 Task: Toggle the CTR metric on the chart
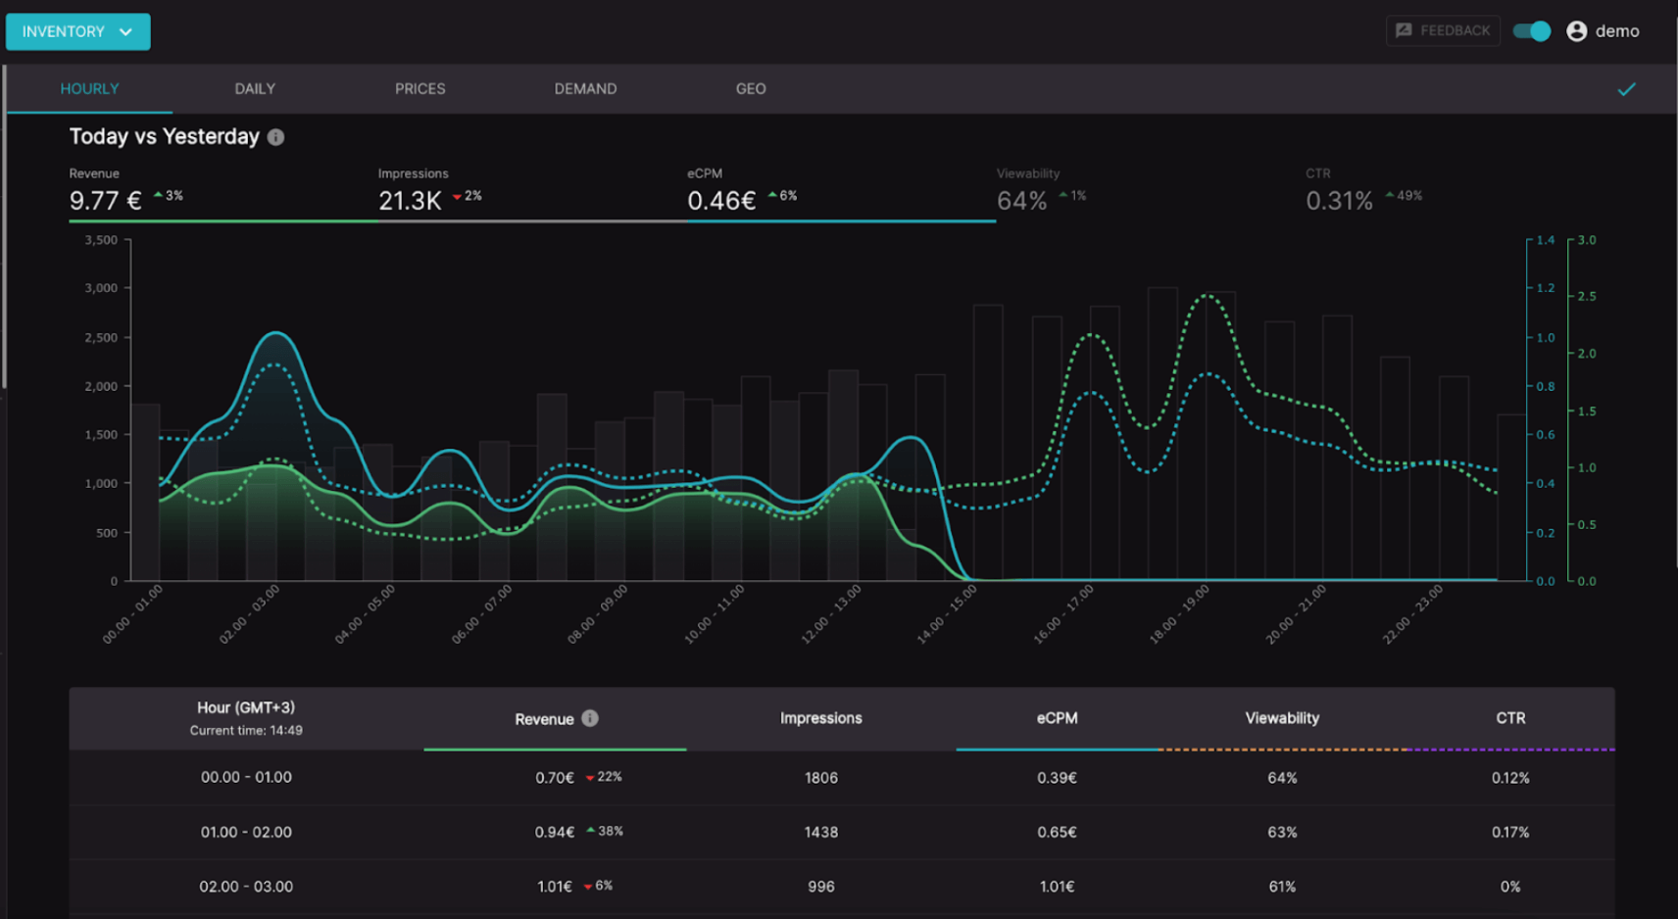[x=1363, y=192]
